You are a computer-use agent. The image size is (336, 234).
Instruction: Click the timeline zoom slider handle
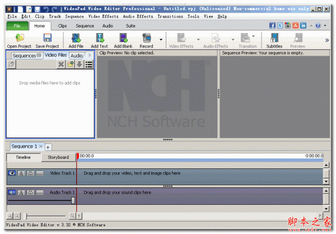(x=26, y=216)
